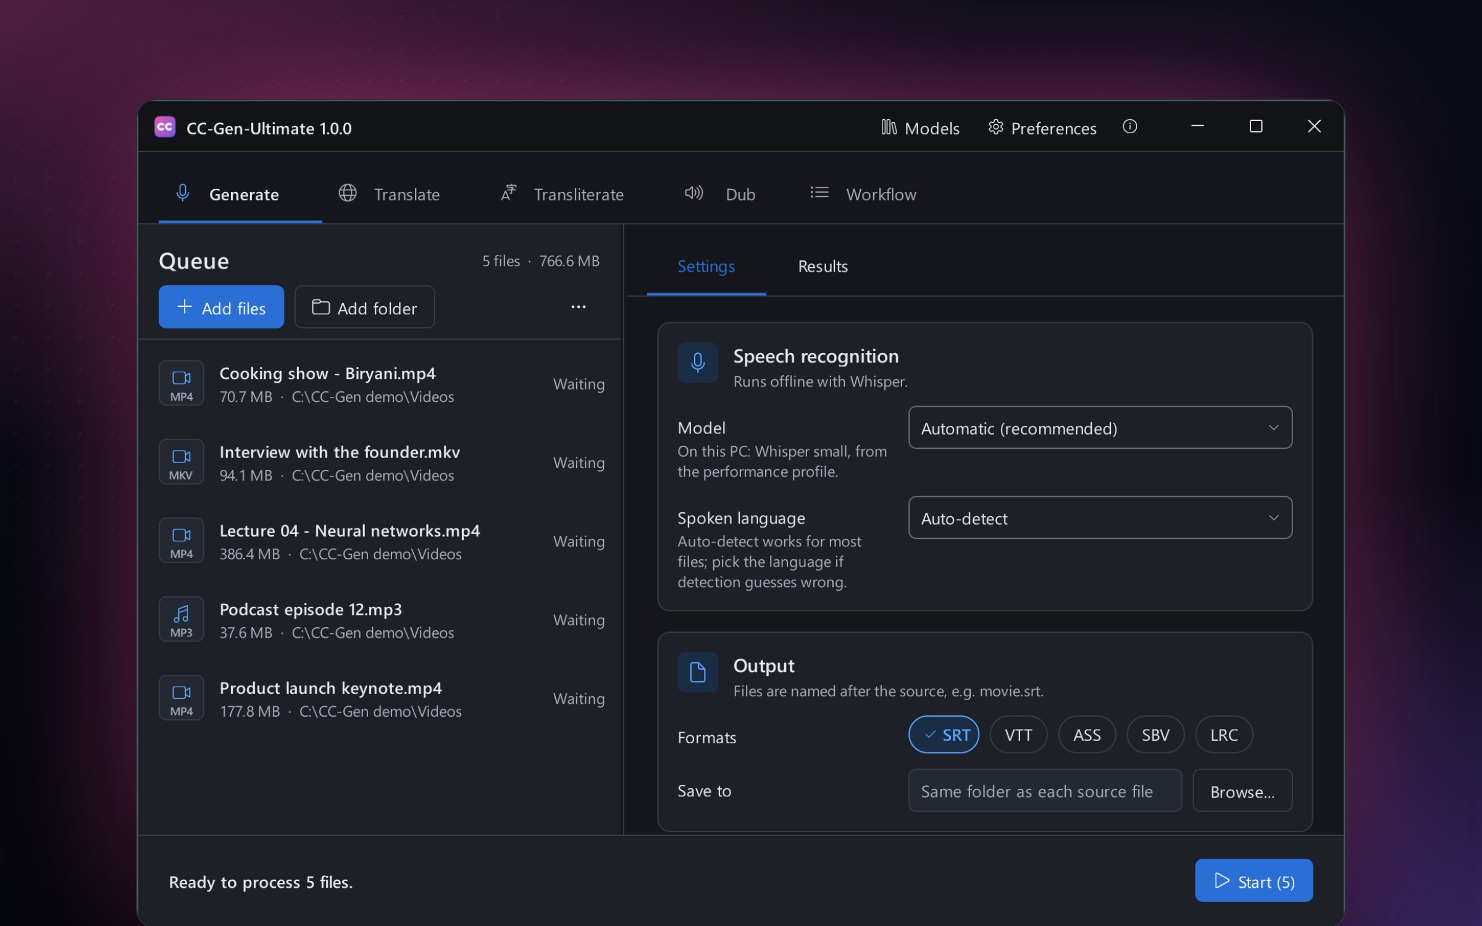This screenshot has height=926, width=1482.
Task: Click the Start (5) button
Action: 1254,881
